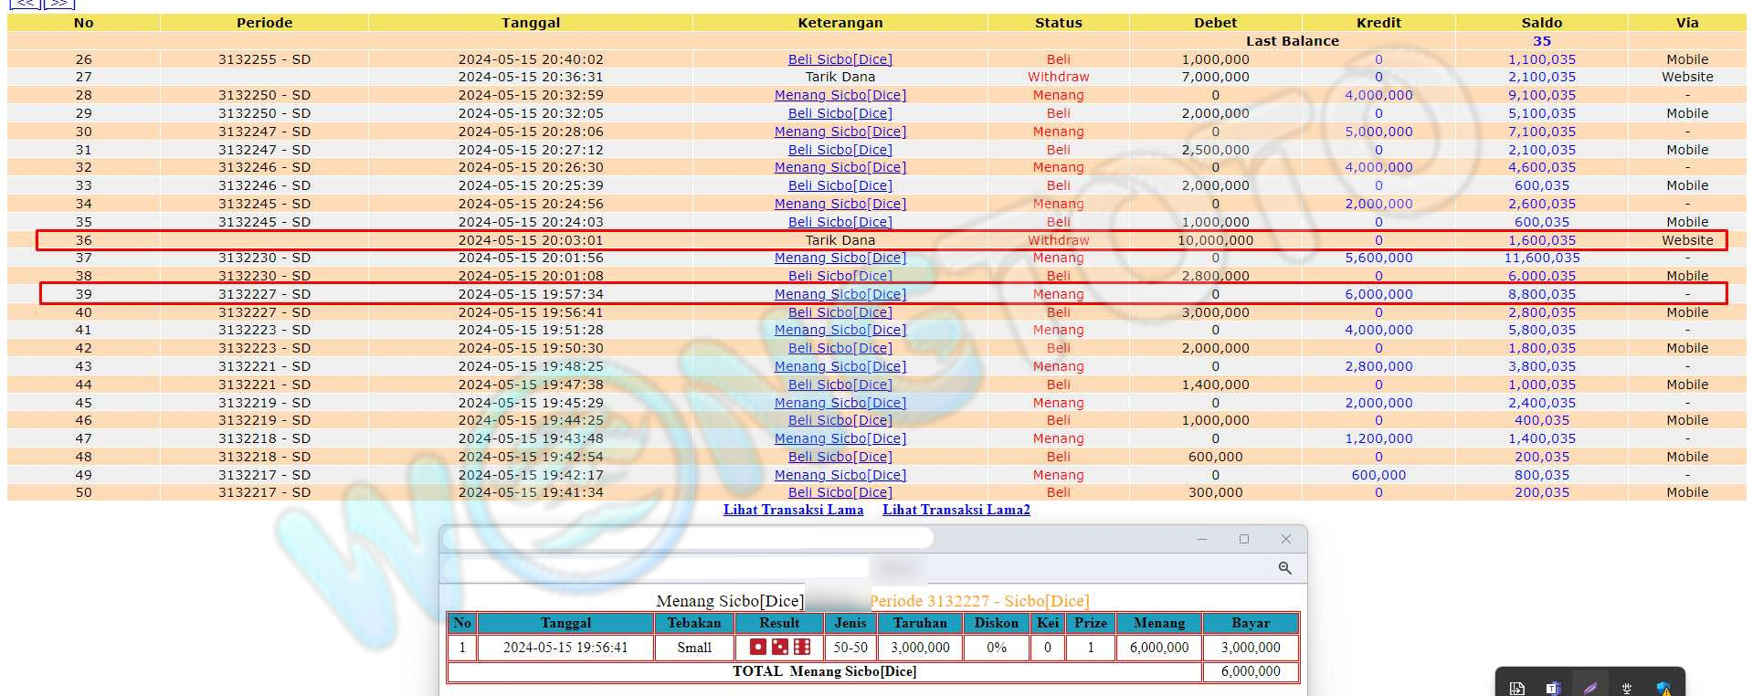Go to next page with >> button
The image size is (1753, 696).
(x=59, y=4)
